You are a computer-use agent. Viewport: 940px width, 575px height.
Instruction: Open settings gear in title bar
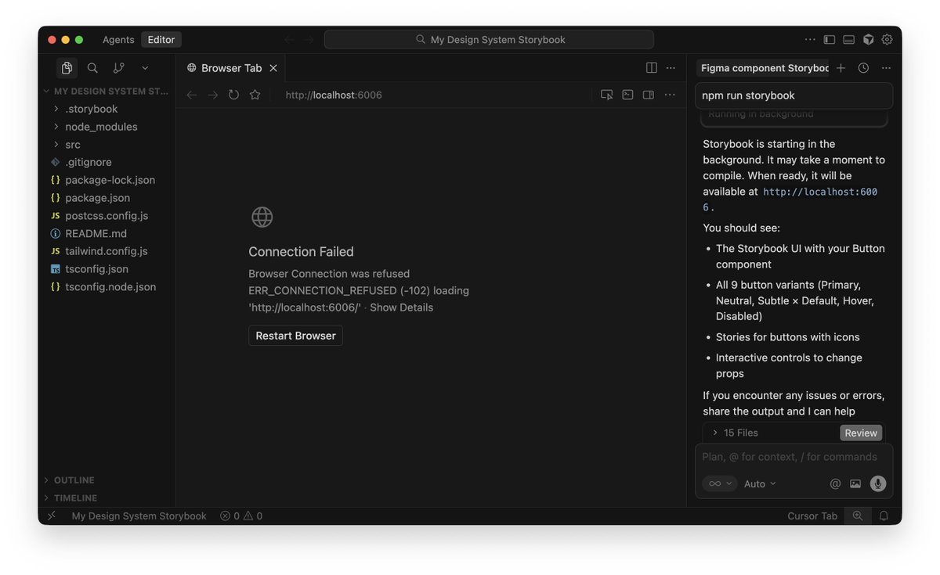[x=887, y=40]
